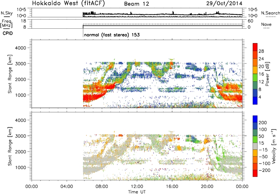The height and width of the screenshot is (194, 280).
Task: Click the "2000" tick on the power panel axis
Action: [21, 79]
